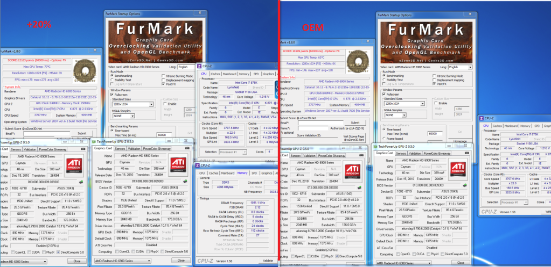Expand MSAA Samples NONE dropdown, OEM FurMark
Screen dimensions: 551x267
pos(395,115)
